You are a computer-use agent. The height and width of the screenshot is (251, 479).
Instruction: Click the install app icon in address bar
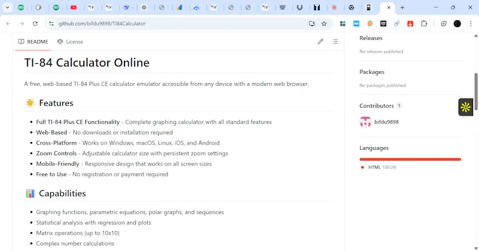coord(311,23)
